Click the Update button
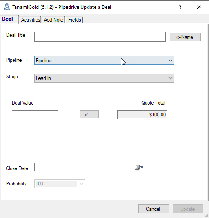 pyautogui.click(x=188, y=209)
